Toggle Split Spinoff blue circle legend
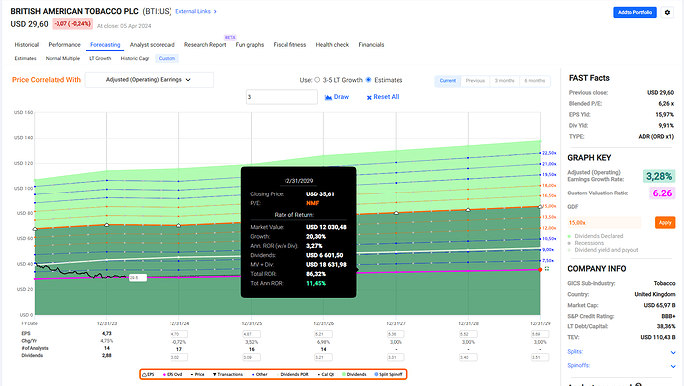The height and width of the screenshot is (386, 684). pyautogui.click(x=376, y=375)
